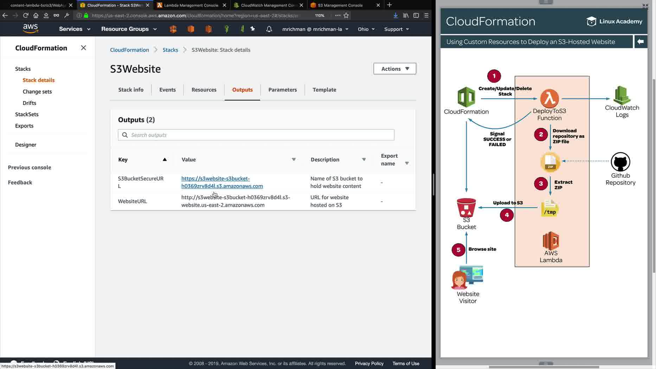
Task: Click the glasses icon in browser toolbar
Action: click(56, 15)
